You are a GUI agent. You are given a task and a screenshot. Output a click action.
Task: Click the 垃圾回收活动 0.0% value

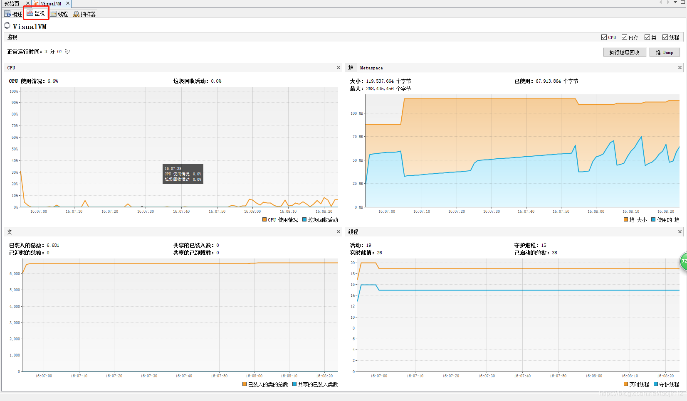(x=216, y=81)
